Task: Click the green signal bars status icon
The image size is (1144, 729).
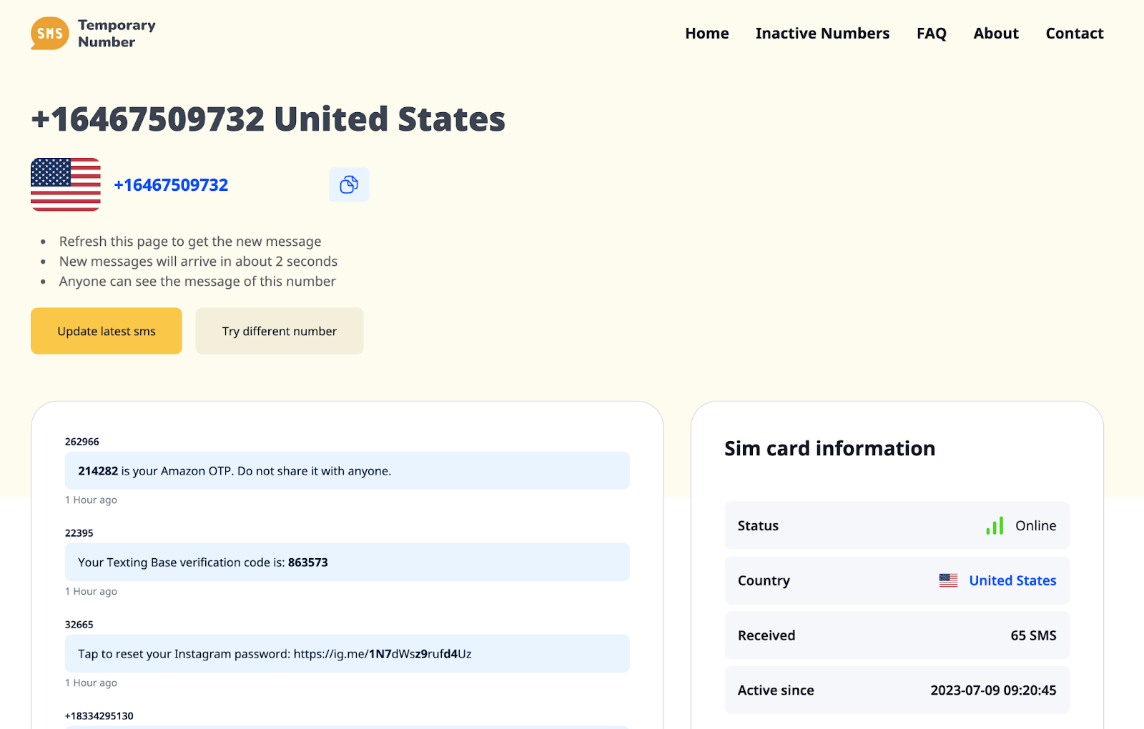Action: click(995, 526)
